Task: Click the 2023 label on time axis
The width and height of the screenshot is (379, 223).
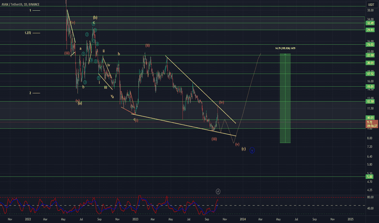Action: pyautogui.click(x=135, y=219)
